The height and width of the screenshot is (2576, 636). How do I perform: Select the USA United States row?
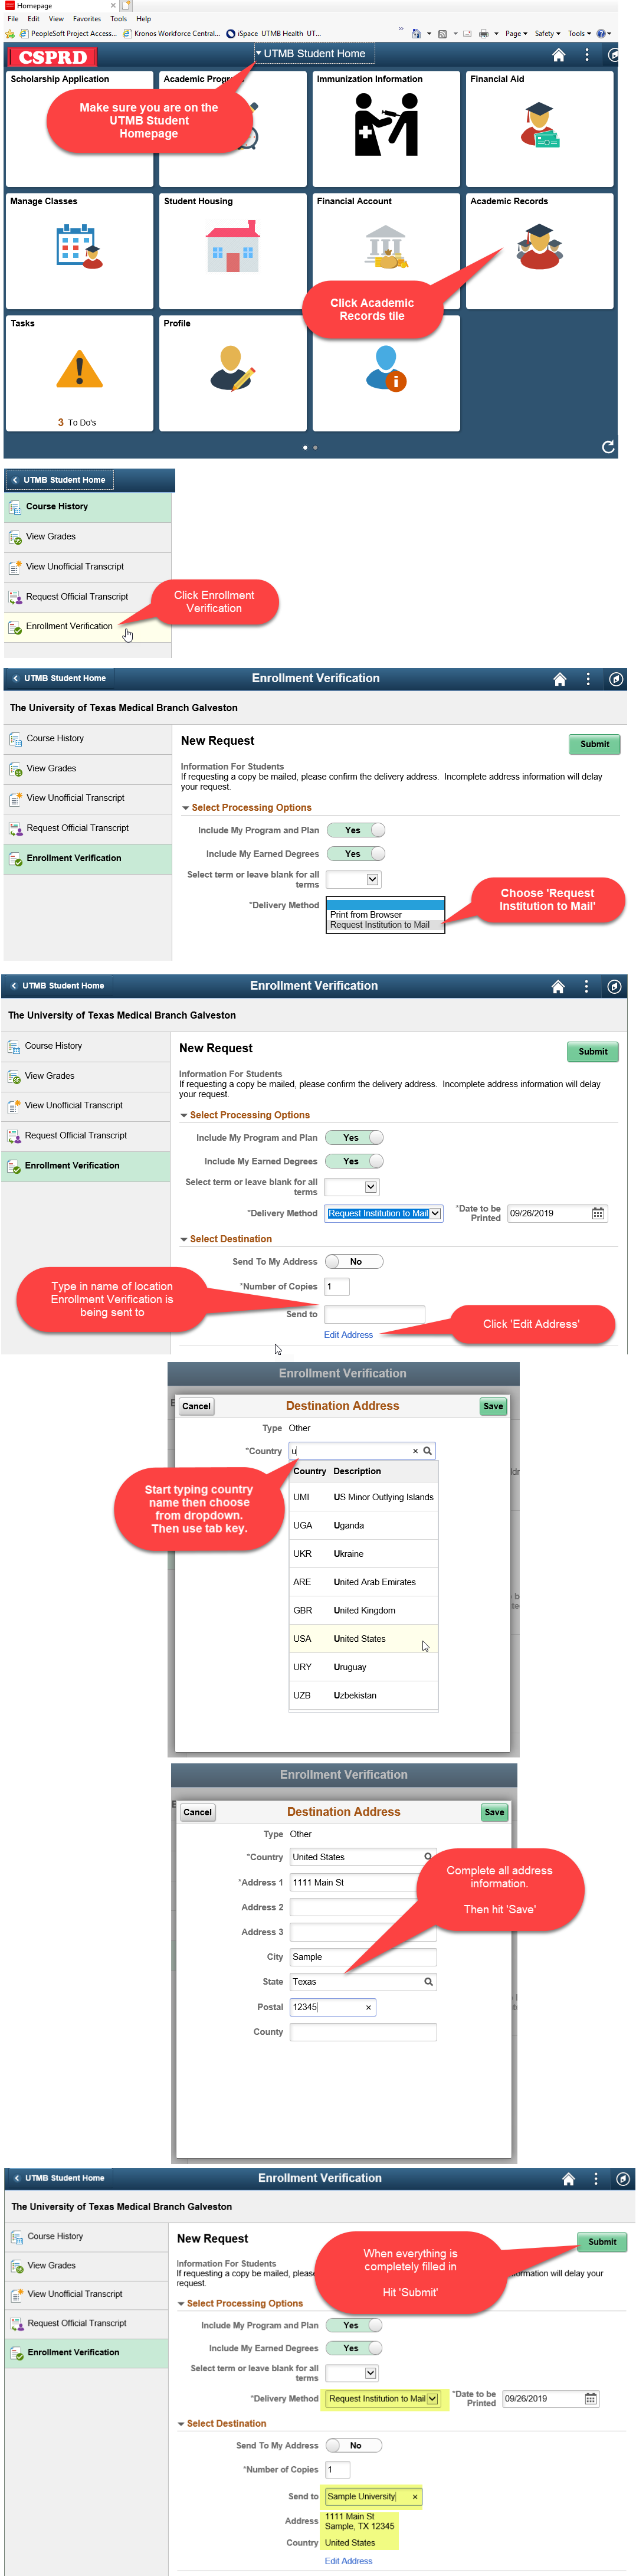(363, 1638)
